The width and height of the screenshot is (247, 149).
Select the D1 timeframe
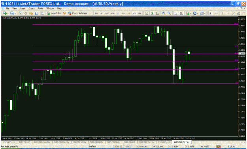pos(129,13)
